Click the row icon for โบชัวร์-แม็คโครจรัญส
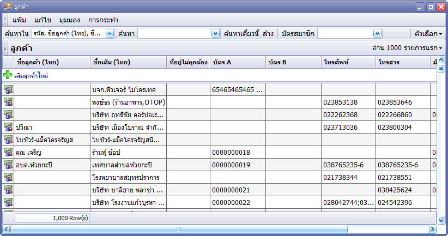 pos(8,140)
